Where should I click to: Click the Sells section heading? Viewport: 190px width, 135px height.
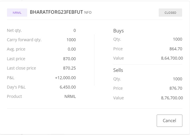tap(118, 70)
